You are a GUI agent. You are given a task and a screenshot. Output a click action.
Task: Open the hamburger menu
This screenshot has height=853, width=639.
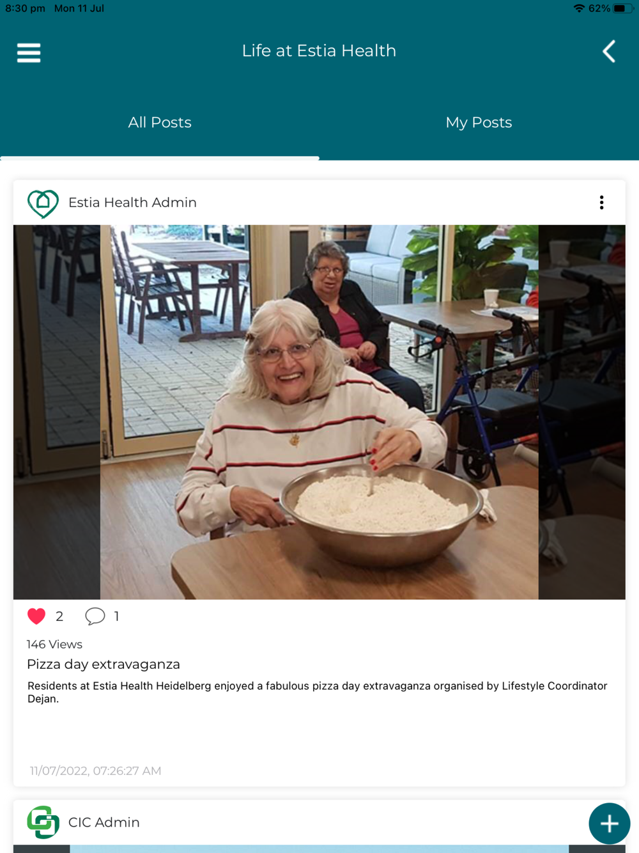29,52
